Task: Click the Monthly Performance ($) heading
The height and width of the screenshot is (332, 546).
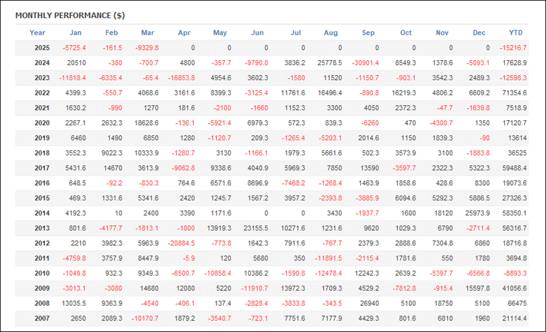Action: [70, 16]
